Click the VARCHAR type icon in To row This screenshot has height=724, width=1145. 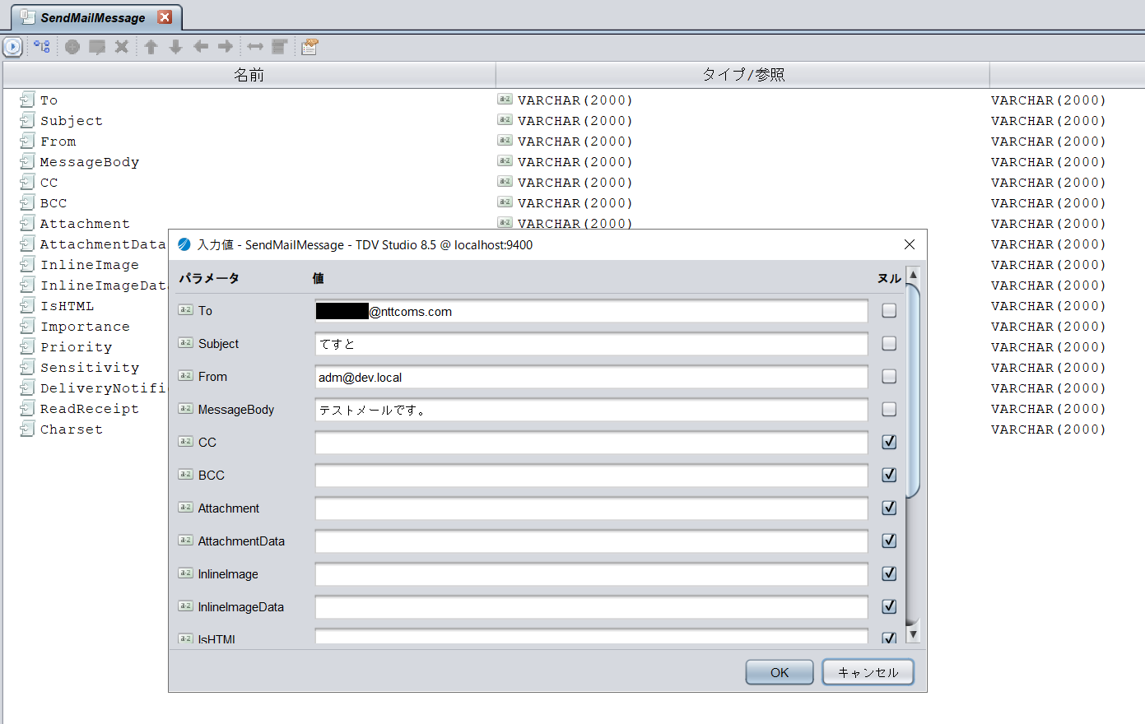coord(505,99)
